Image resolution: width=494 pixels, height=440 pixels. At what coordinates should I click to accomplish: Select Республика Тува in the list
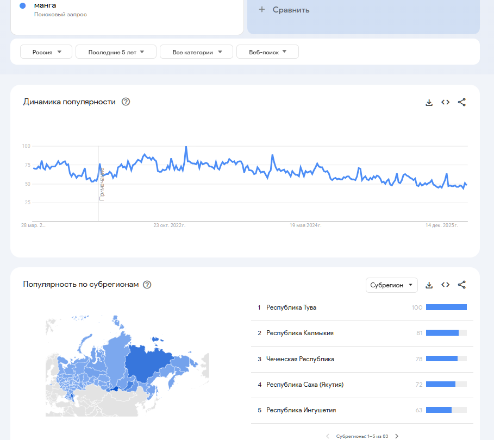291,307
